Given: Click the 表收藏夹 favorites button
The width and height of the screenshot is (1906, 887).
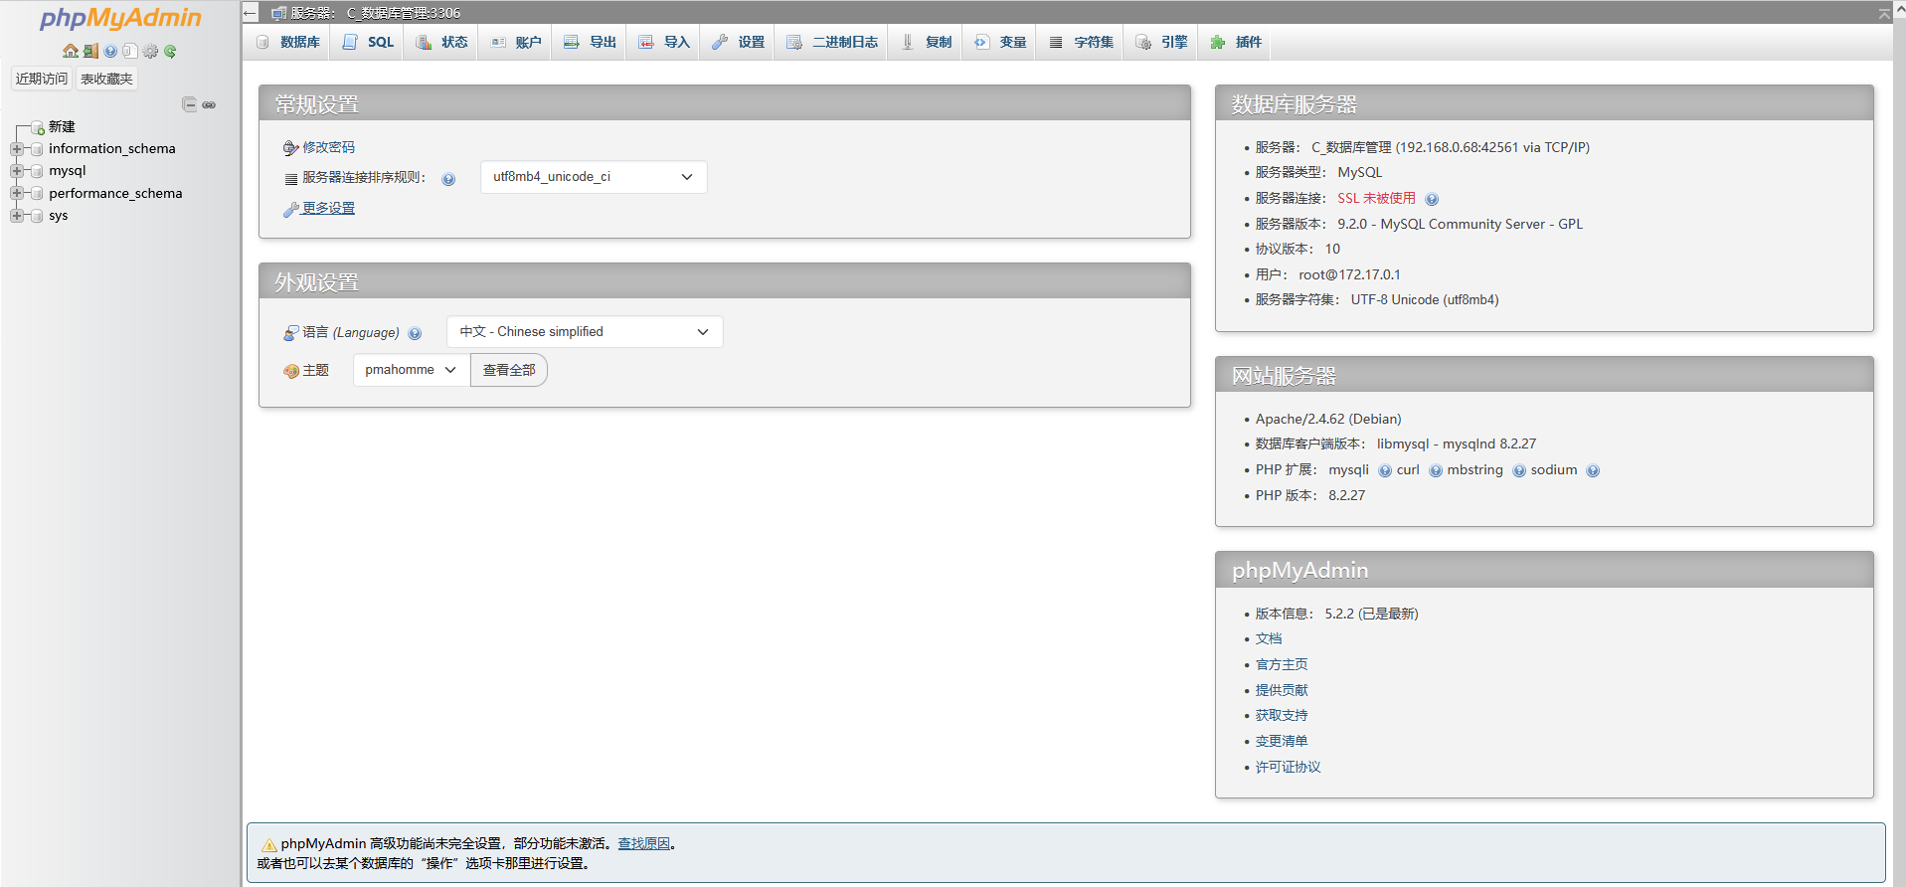Looking at the screenshot, I should [x=106, y=79].
